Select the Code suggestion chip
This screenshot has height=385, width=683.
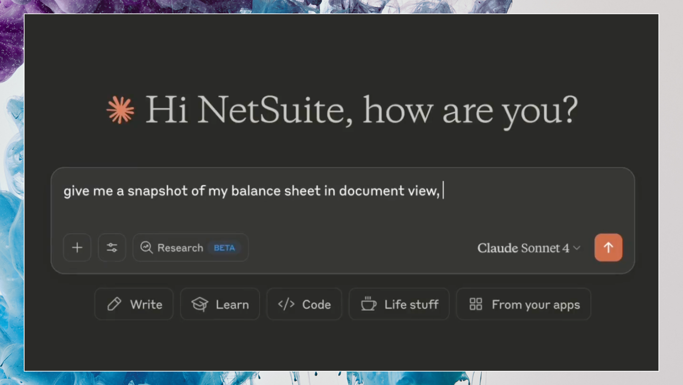(x=304, y=304)
